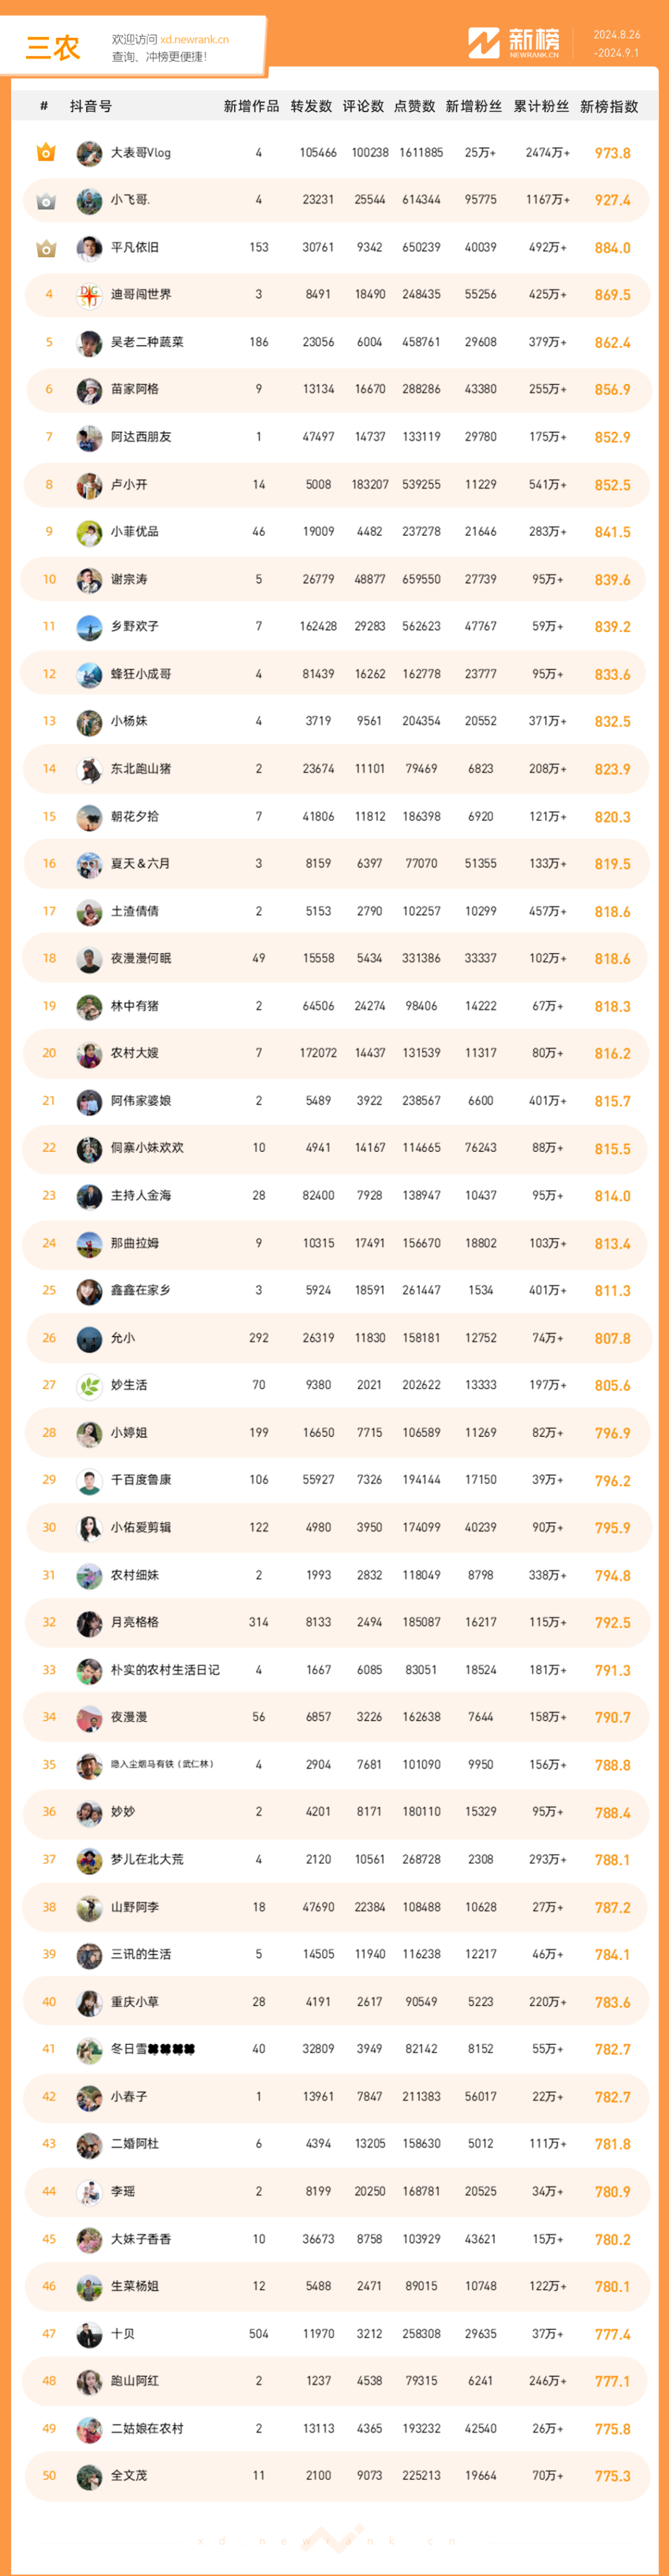
Task: Click avatar beside 东北跑山猪
Action: (x=89, y=769)
